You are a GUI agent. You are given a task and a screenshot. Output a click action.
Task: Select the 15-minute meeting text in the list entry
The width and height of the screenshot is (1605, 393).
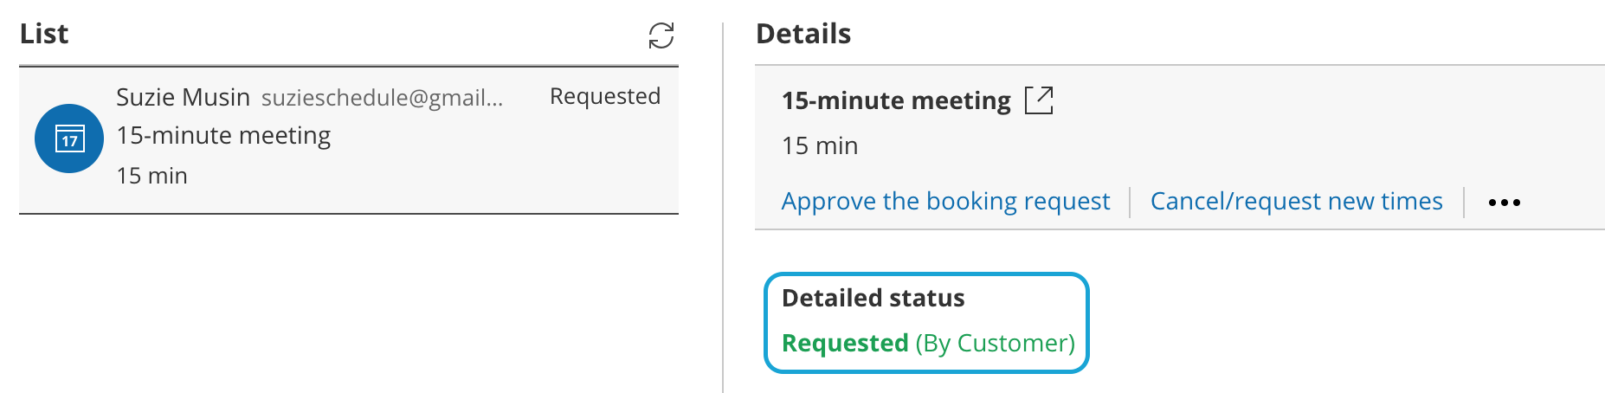[223, 136]
